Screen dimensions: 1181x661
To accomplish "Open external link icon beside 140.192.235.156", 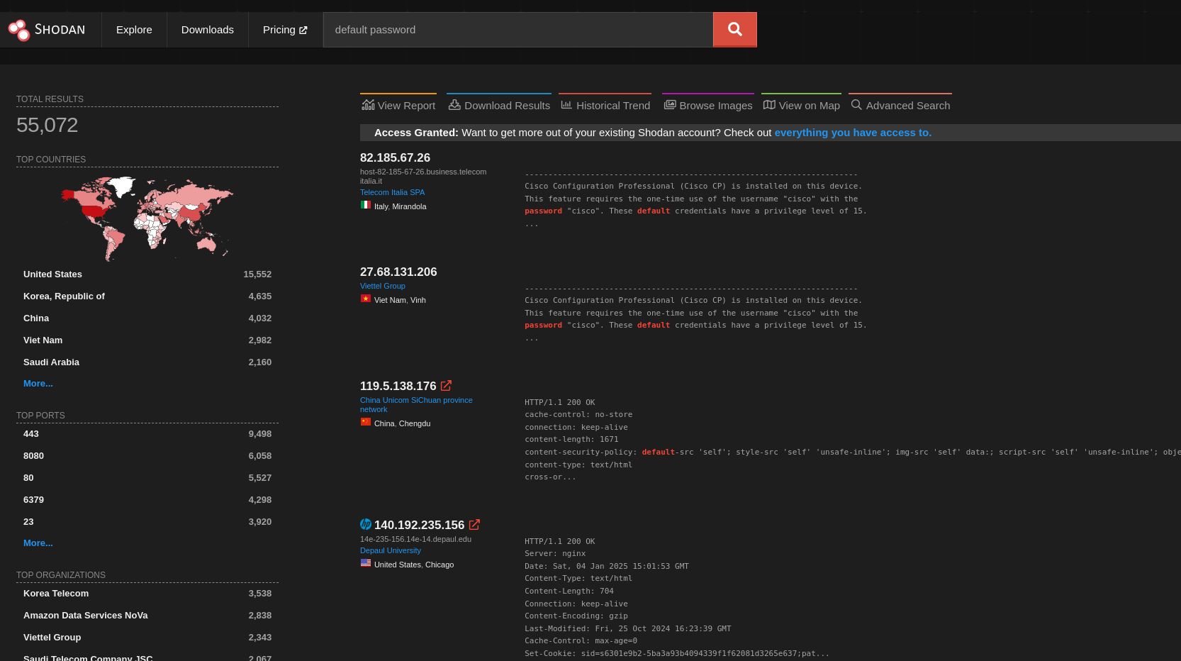I will tap(474, 525).
